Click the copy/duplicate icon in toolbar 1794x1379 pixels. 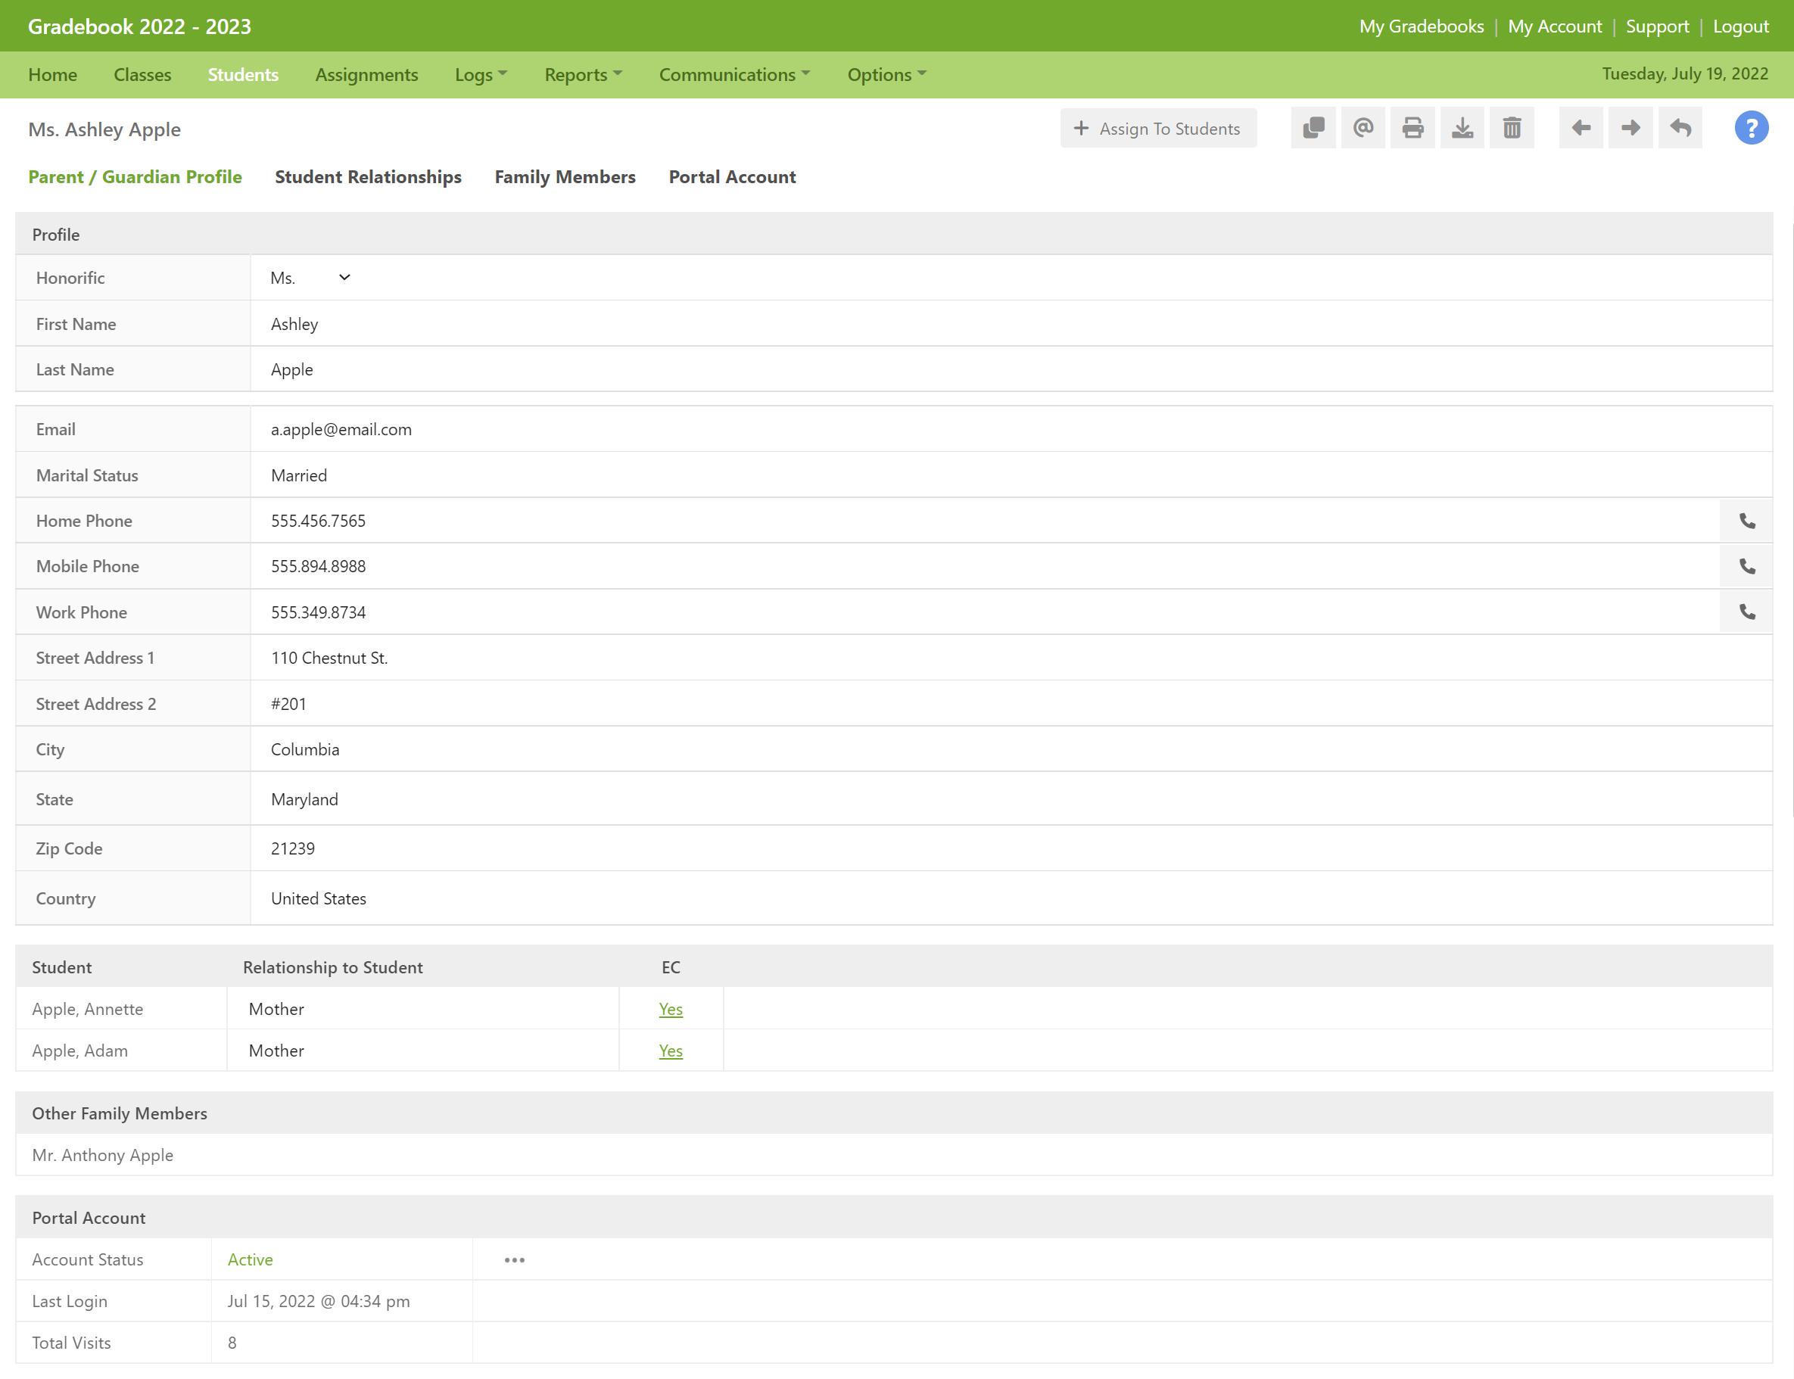(x=1313, y=128)
